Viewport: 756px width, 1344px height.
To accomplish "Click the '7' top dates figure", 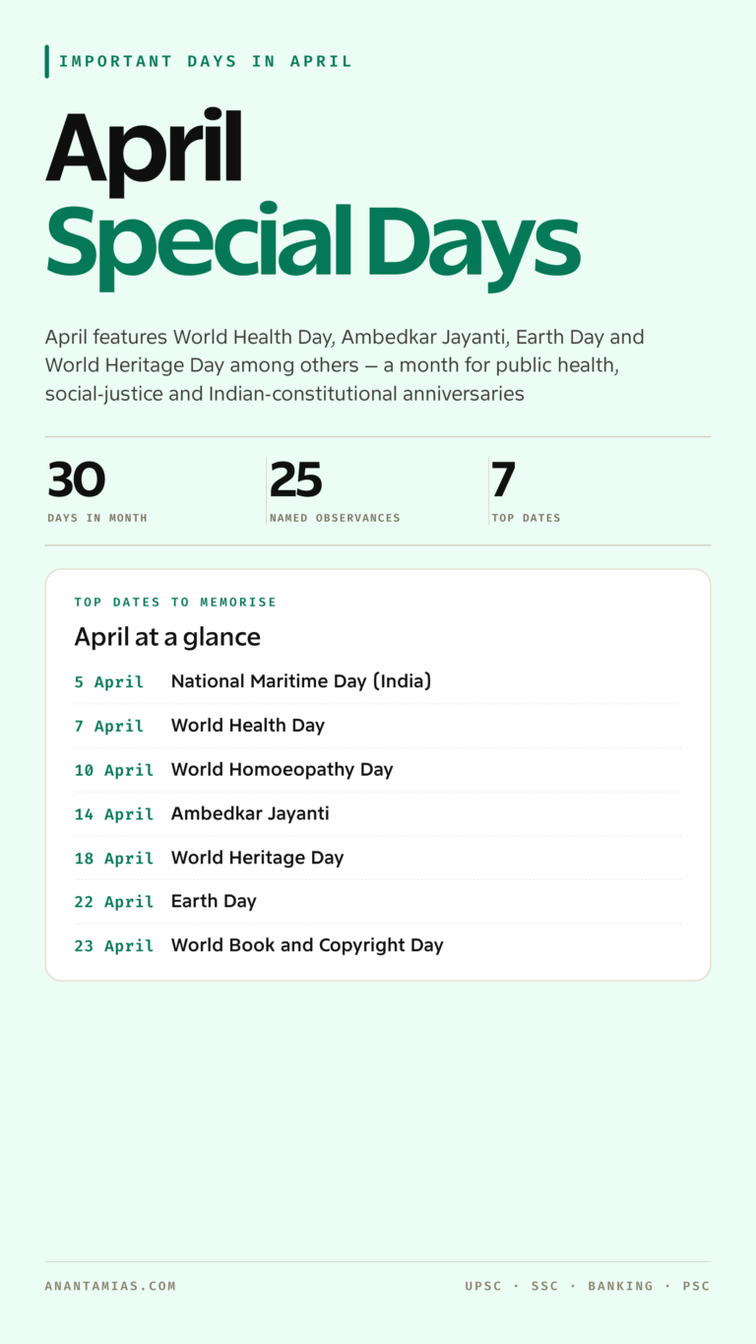I will (x=503, y=480).
